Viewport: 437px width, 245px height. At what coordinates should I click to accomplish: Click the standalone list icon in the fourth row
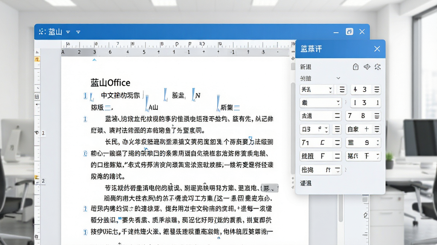(337, 129)
